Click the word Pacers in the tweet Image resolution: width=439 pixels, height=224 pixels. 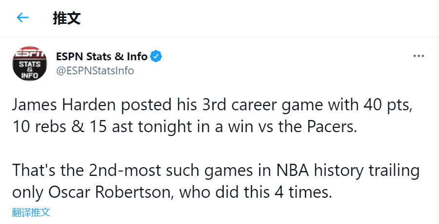331,127
